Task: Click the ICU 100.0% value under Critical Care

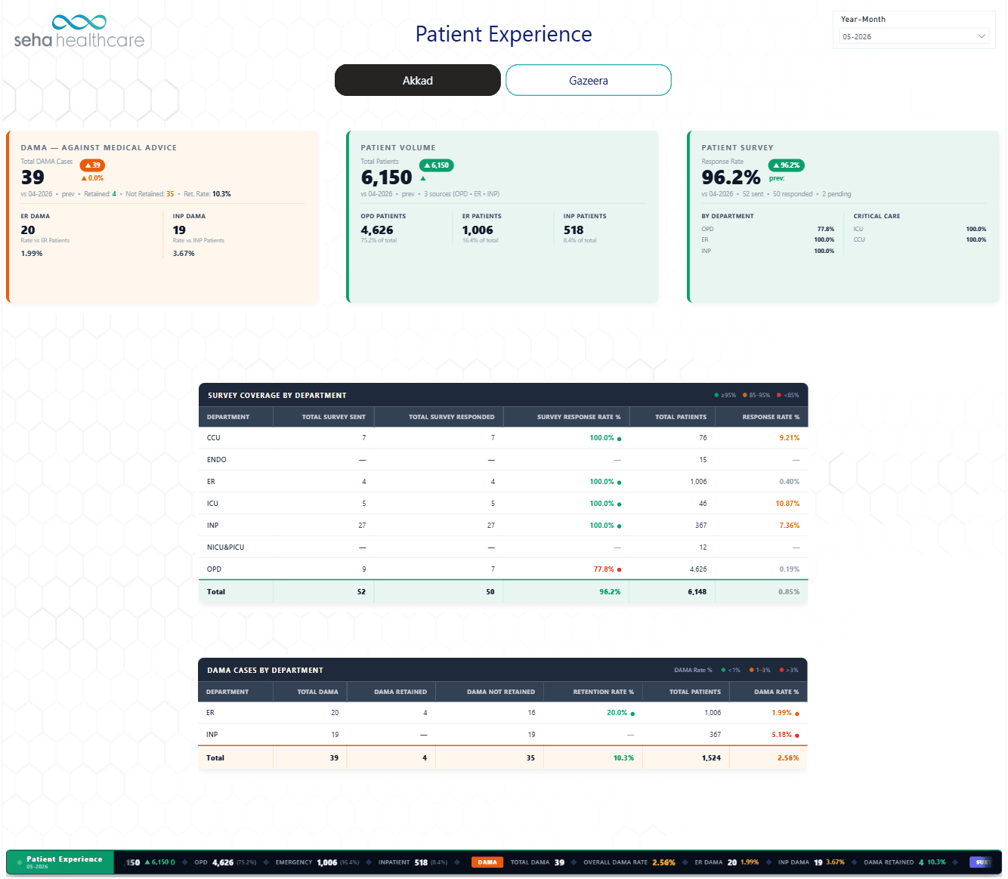Action: (976, 229)
